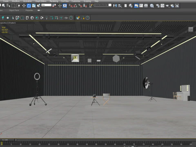Activate the Select and Scale tool
Viewport: 196px width, 147px height.
34,6
